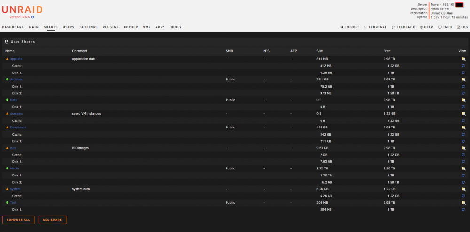Open the isos share link
470x232 pixels.
(x=13, y=148)
